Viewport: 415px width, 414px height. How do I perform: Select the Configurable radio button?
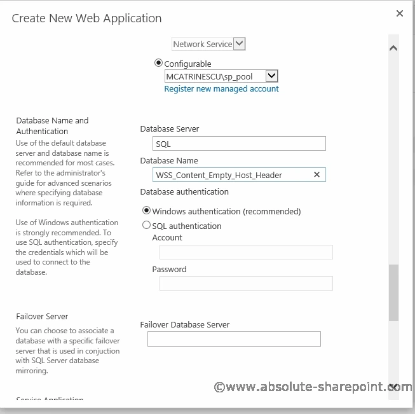pyautogui.click(x=158, y=63)
